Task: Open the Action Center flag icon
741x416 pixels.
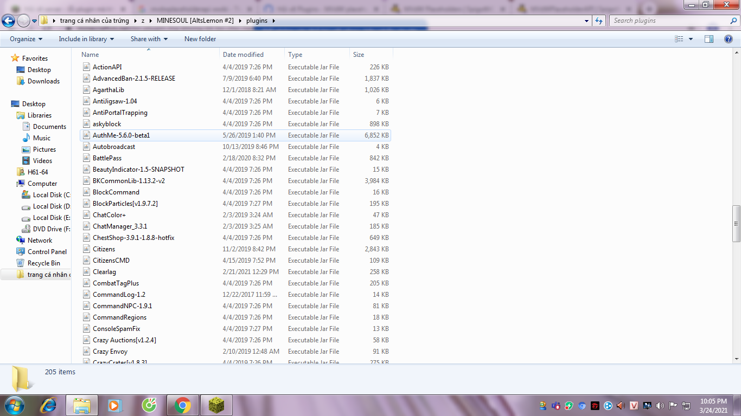Action: pyautogui.click(x=673, y=405)
